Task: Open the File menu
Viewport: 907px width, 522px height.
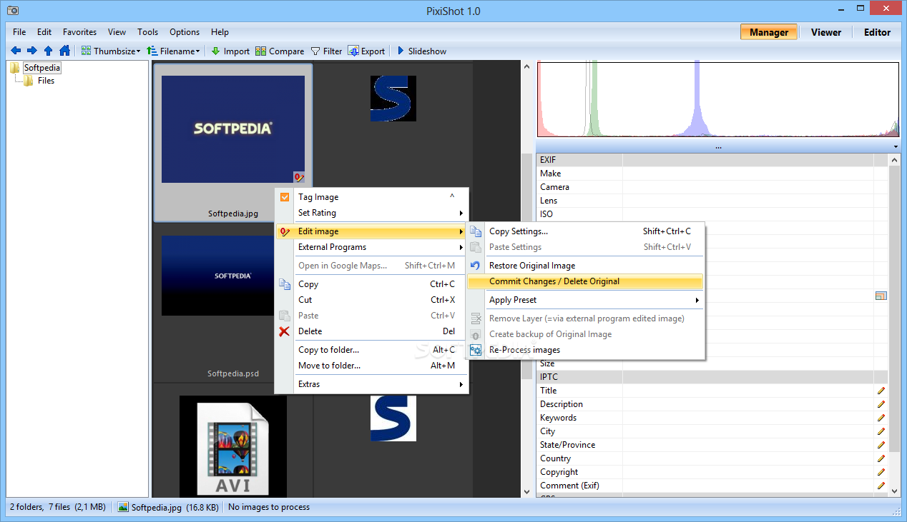Action: [19, 32]
